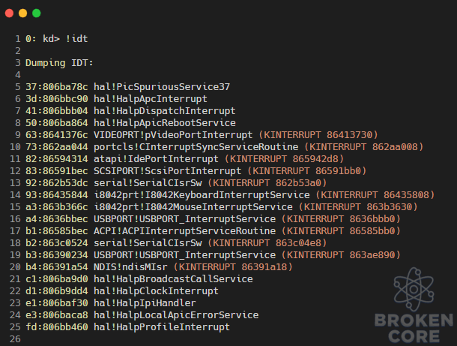This screenshot has width=457, height=346.
Task: Click 'portcls!CInterruptSyncServiceRoutine' symbol
Action: (x=196, y=147)
